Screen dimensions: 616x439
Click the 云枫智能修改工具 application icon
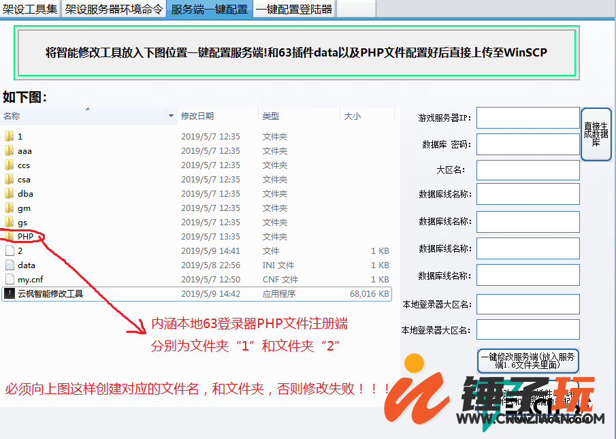(x=9, y=294)
